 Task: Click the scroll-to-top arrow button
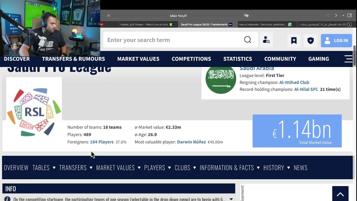pos(340,194)
